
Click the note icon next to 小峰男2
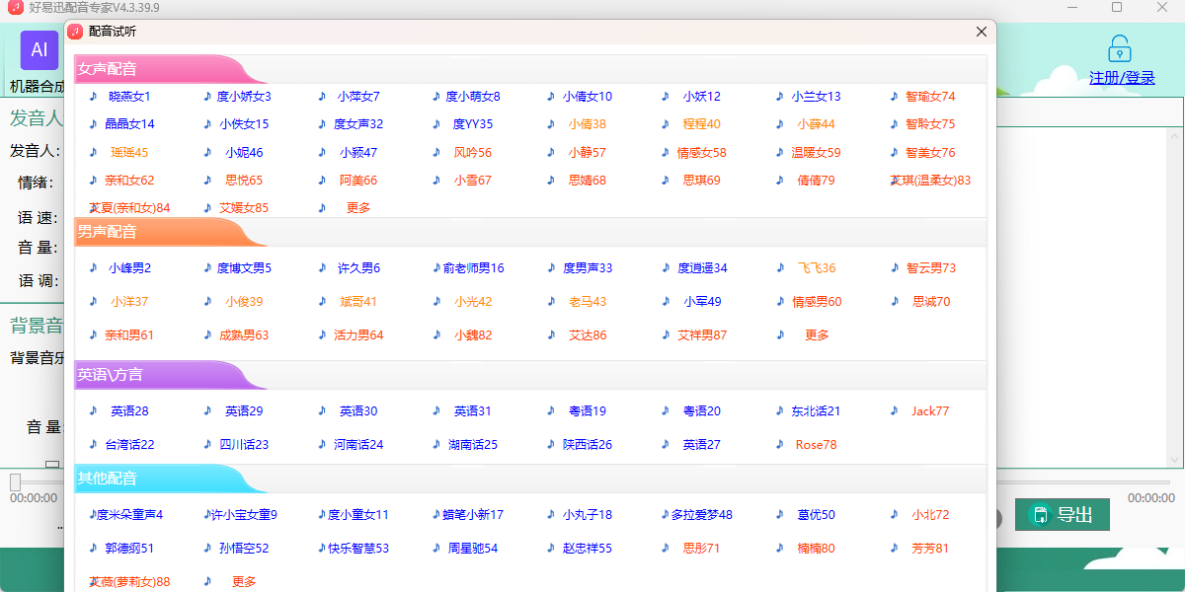(93, 267)
